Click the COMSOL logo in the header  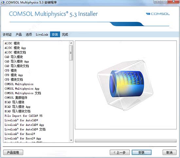tap(158, 14)
